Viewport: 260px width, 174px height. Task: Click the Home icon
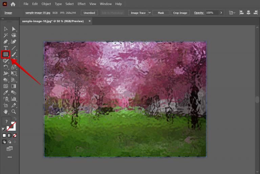pos(13,4)
